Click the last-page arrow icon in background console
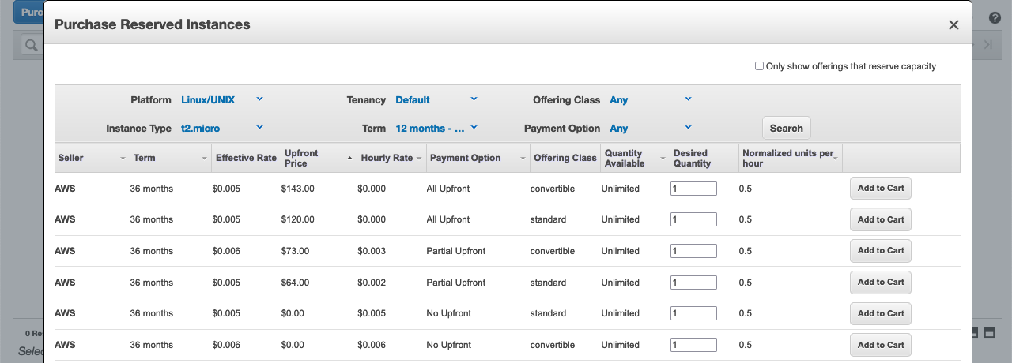The height and width of the screenshot is (363, 1012). (x=987, y=45)
